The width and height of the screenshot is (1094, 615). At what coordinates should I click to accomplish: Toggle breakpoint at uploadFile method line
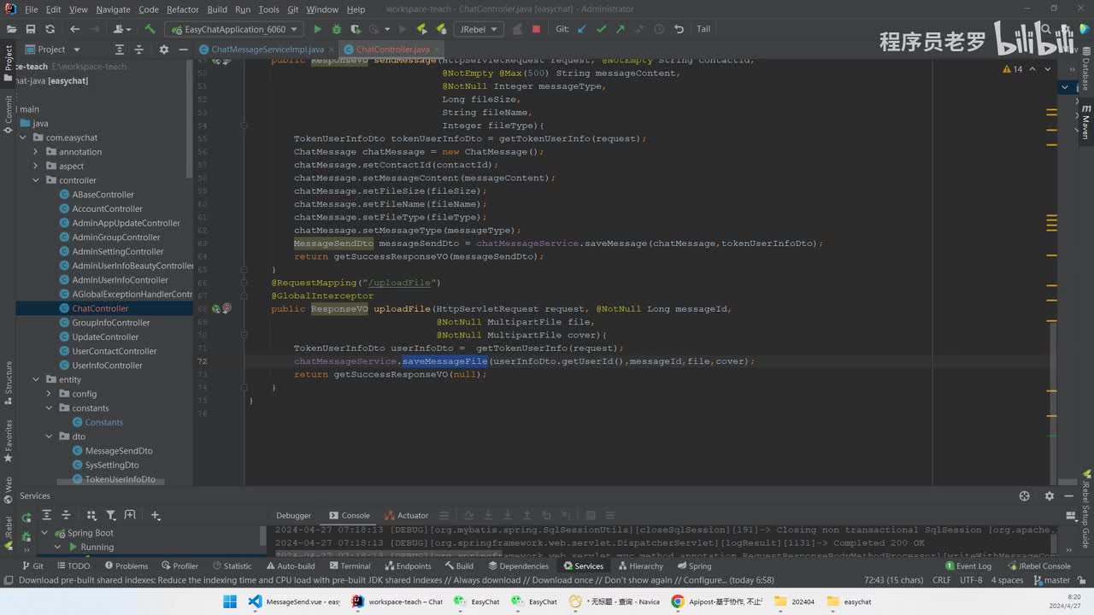click(226, 308)
